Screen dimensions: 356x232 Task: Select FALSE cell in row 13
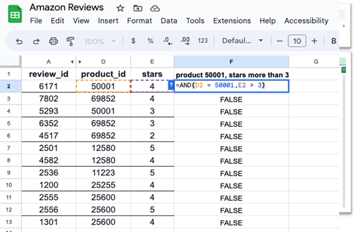point(232,223)
